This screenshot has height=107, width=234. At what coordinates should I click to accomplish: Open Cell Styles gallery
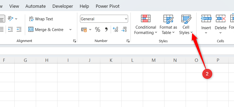(x=186, y=25)
